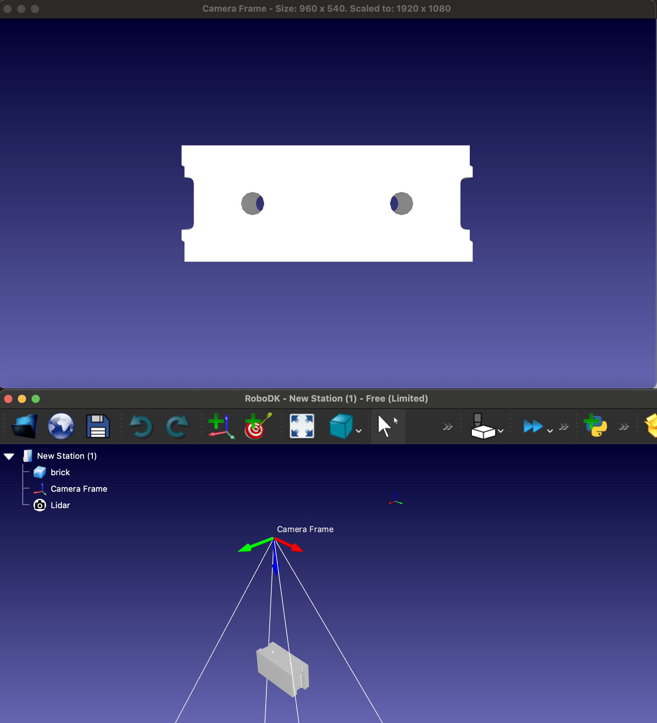This screenshot has height=723, width=657.
Task: Add a new reference frame
Action: (221, 426)
